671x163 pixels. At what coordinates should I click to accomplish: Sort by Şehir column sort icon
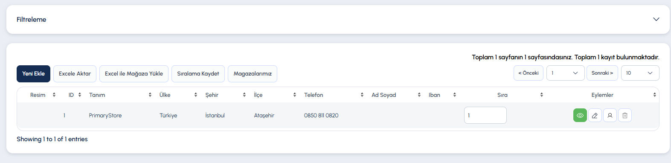244,95
